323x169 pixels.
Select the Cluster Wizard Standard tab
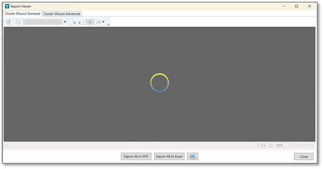coord(22,13)
